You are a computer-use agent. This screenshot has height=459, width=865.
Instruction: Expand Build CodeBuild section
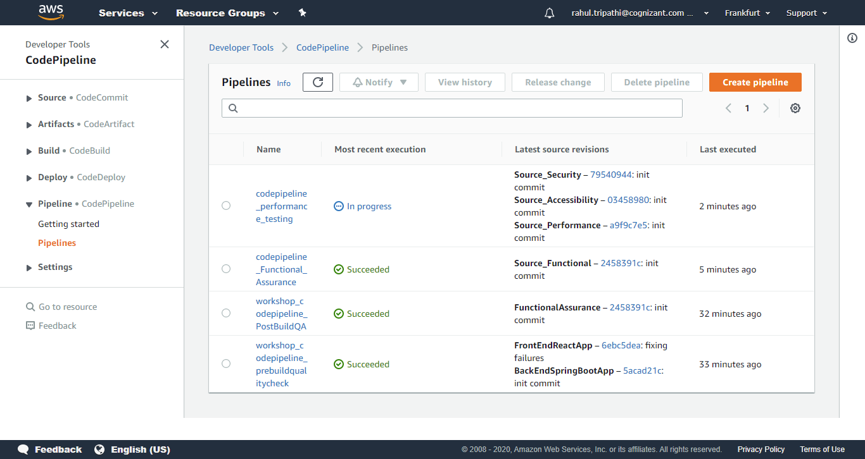click(29, 151)
